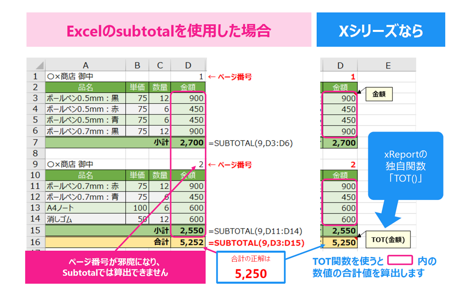Screen dimensions: 476x307
Task: Select column A header
Action: (x=85, y=65)
